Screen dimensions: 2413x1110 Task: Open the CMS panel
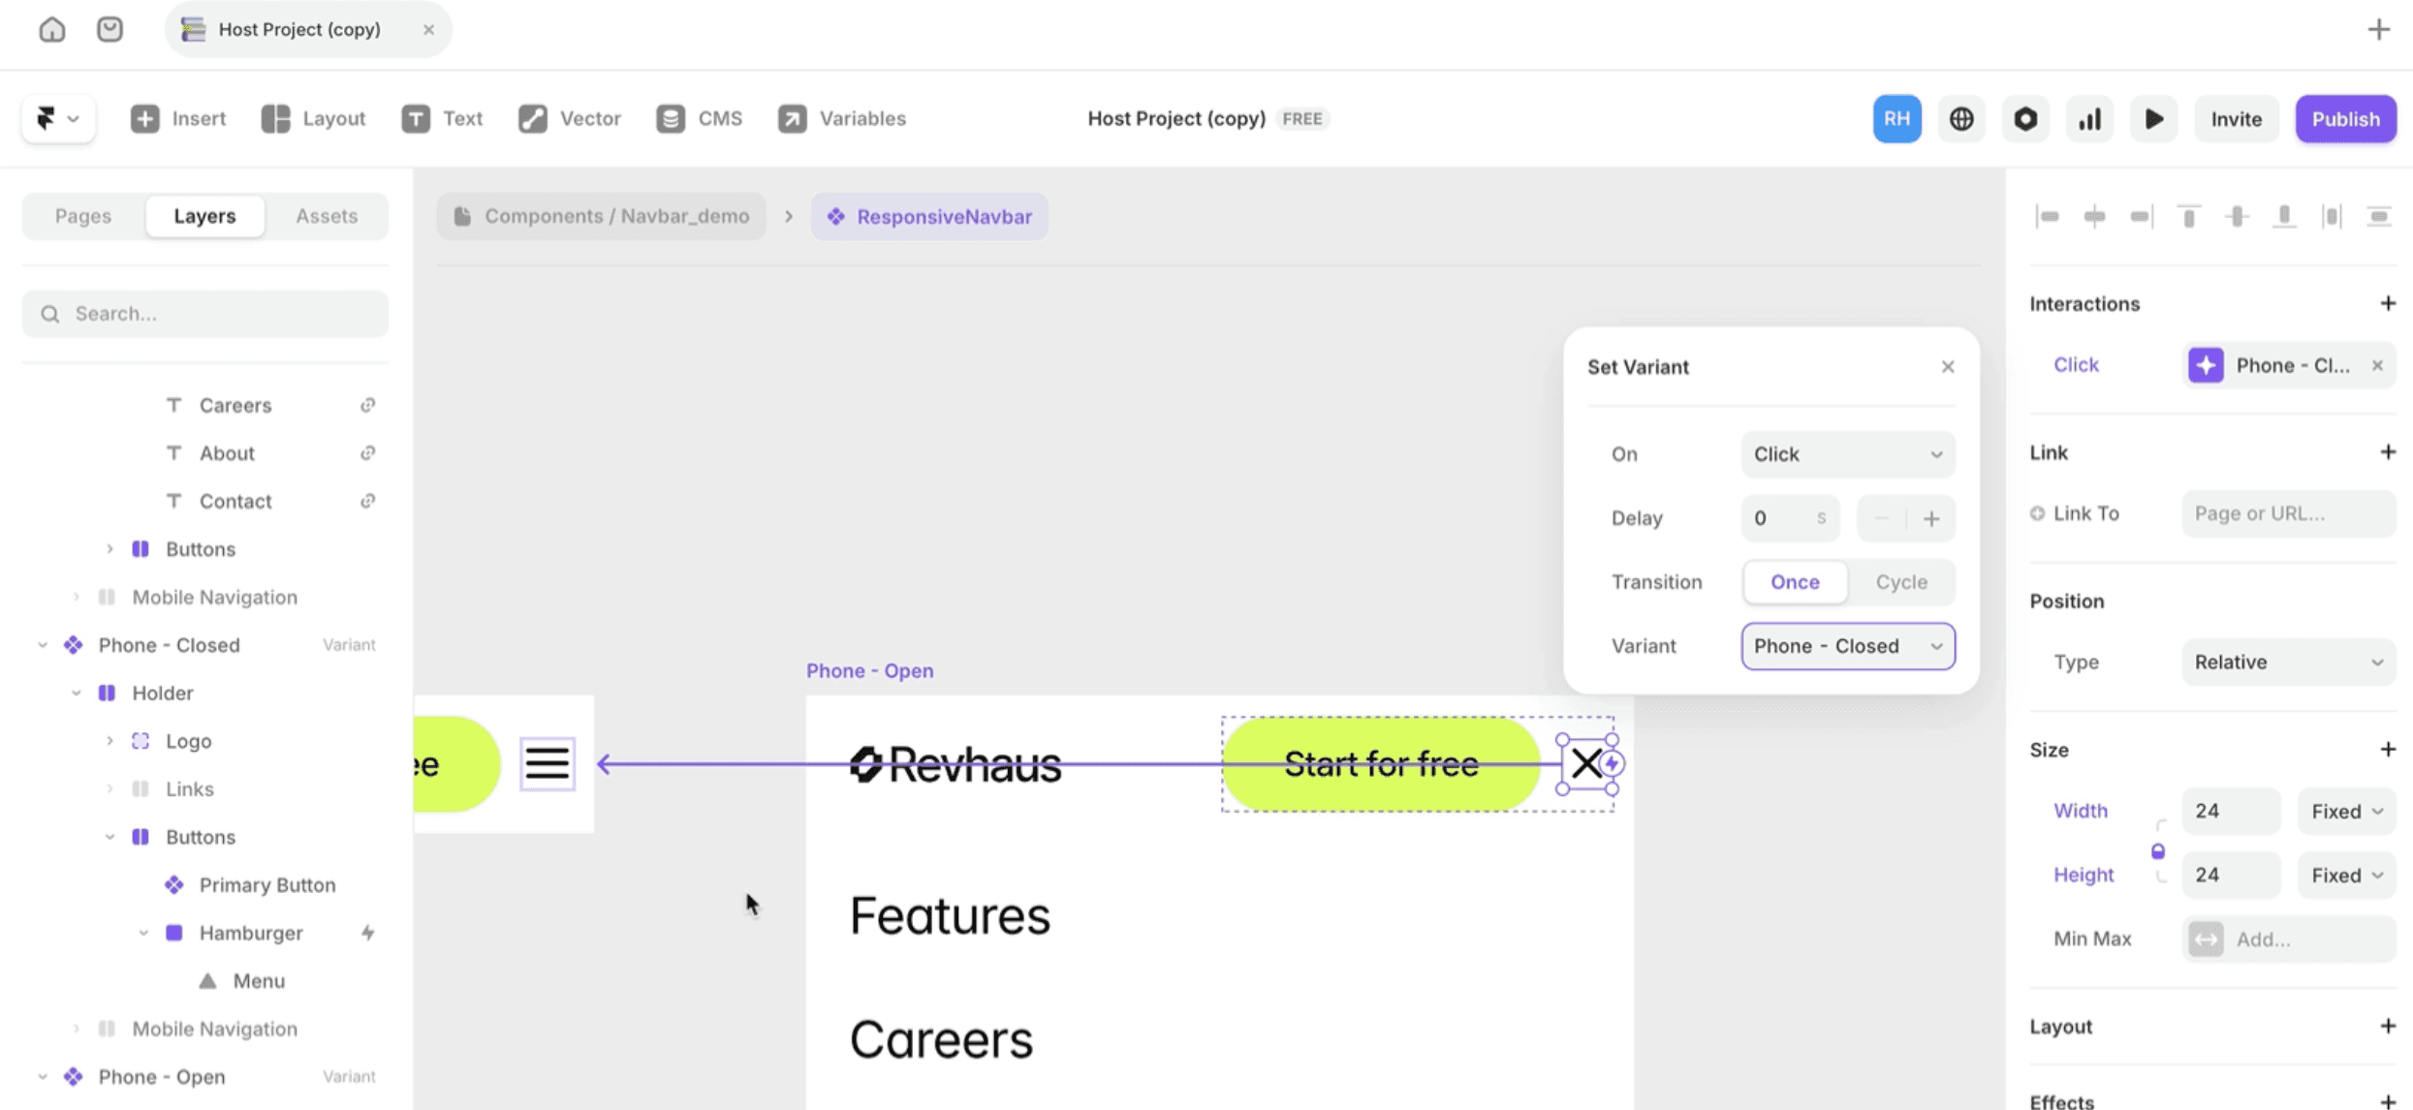pyautogui.click(x=699, y=118)
